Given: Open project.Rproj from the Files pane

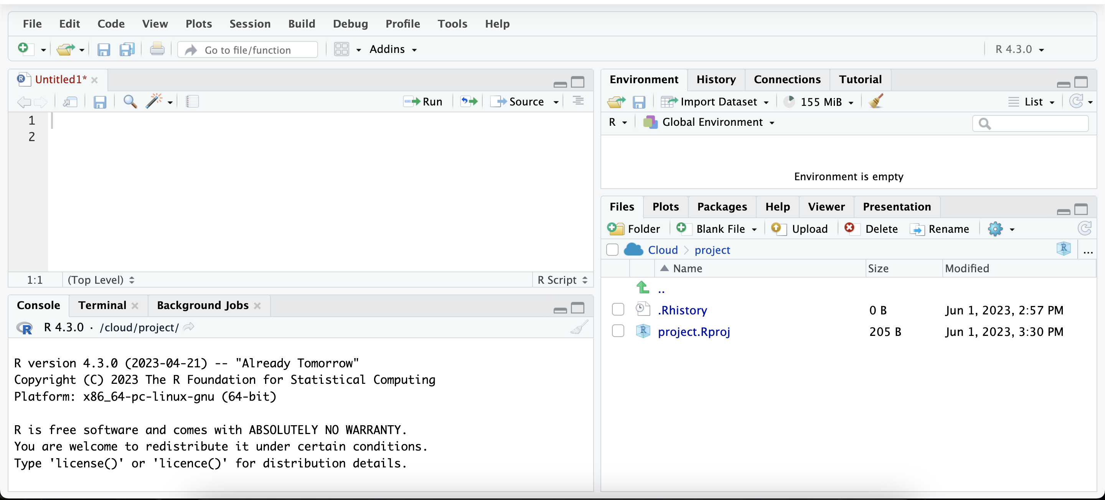Looking at the screenshot, I should coord(694,331).
